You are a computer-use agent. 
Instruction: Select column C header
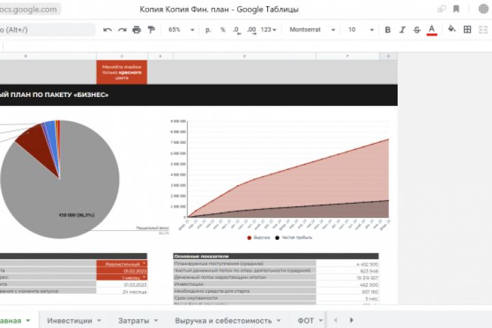point(122,56)
